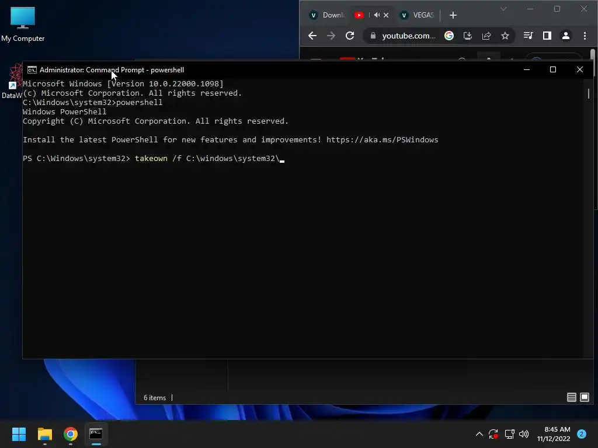
Task: Open the DataW desktop shortcut
Action: point(12,82)
